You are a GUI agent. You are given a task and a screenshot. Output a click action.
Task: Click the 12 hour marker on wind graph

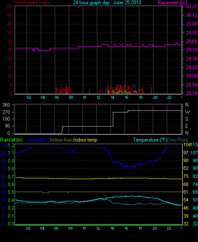(98, 97)
